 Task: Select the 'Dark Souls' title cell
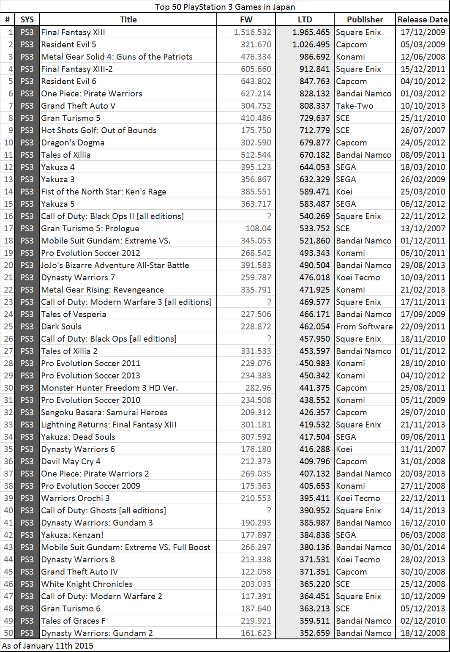coord(128,326)
